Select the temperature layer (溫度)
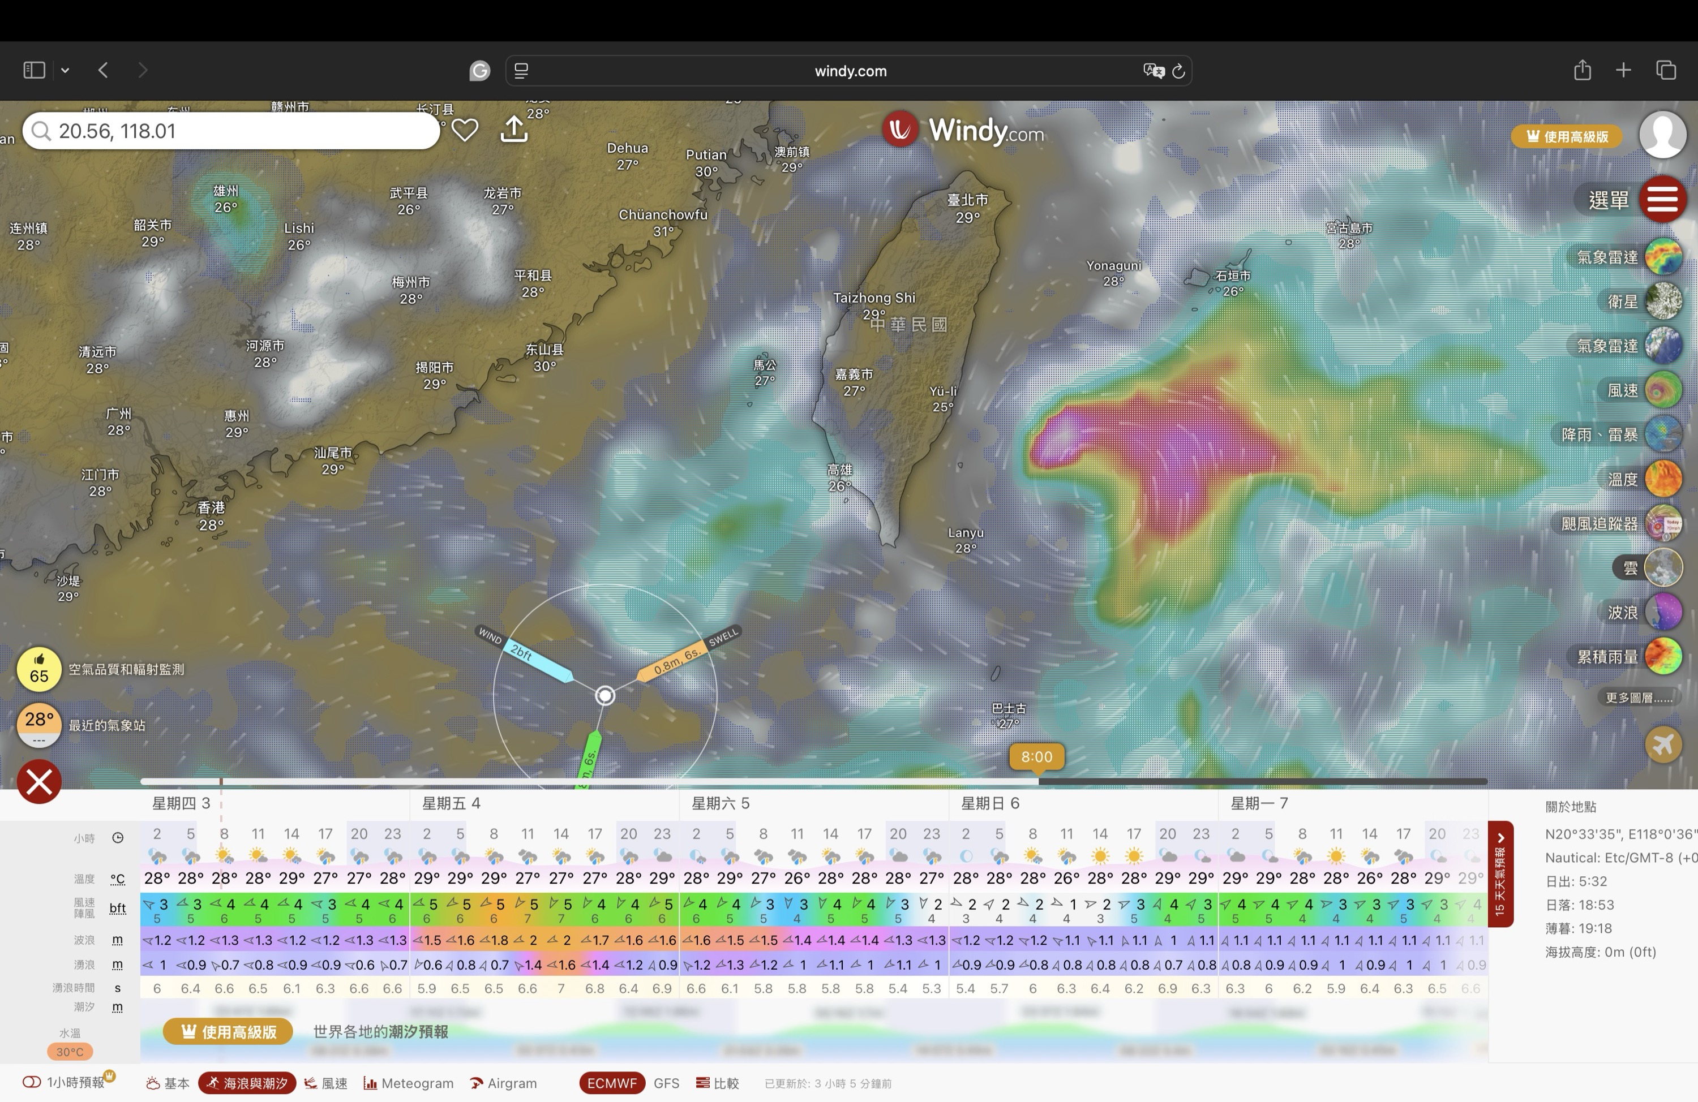 (x=1663, y=479)
